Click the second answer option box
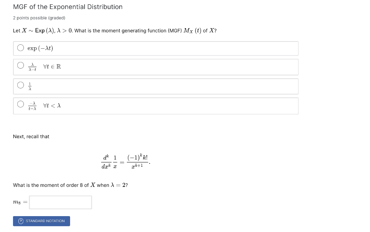This screenshot has width=370, height=232. [x=155, y=67]
